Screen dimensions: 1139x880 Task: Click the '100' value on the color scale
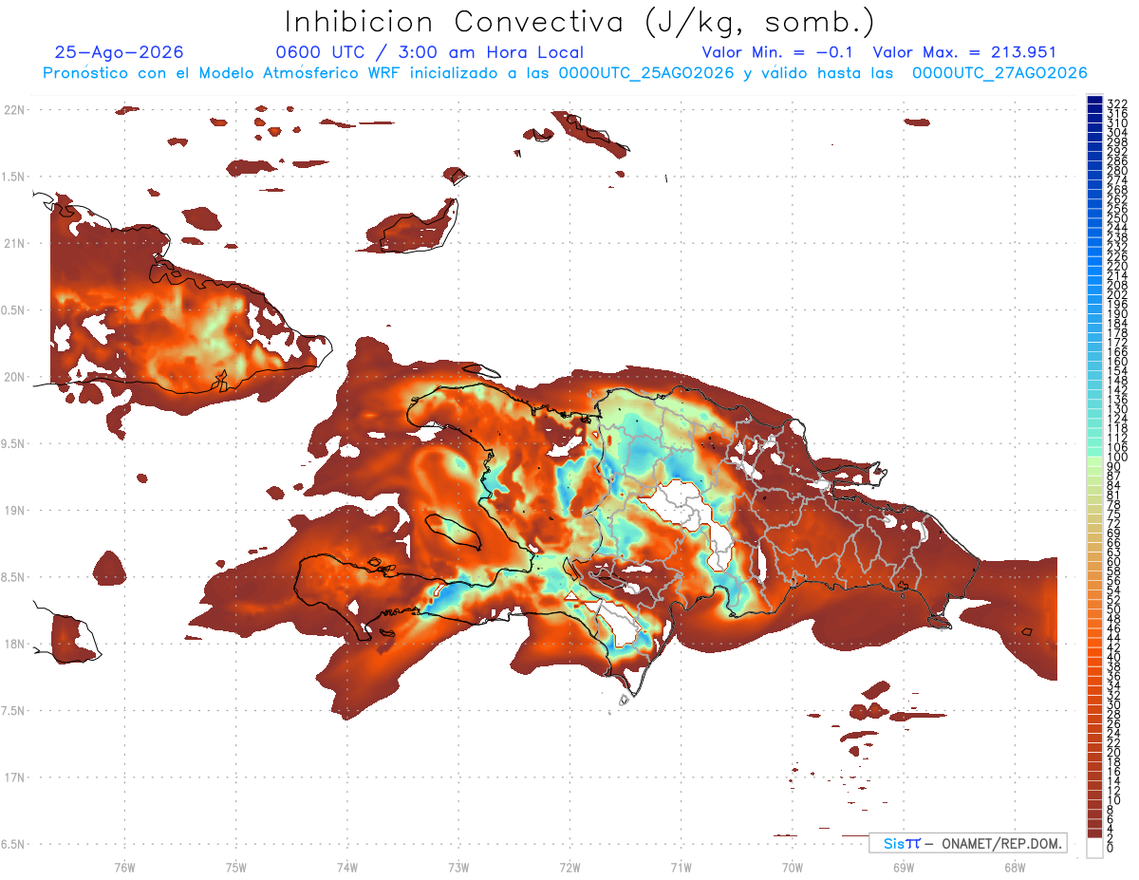pos(1117,458)
